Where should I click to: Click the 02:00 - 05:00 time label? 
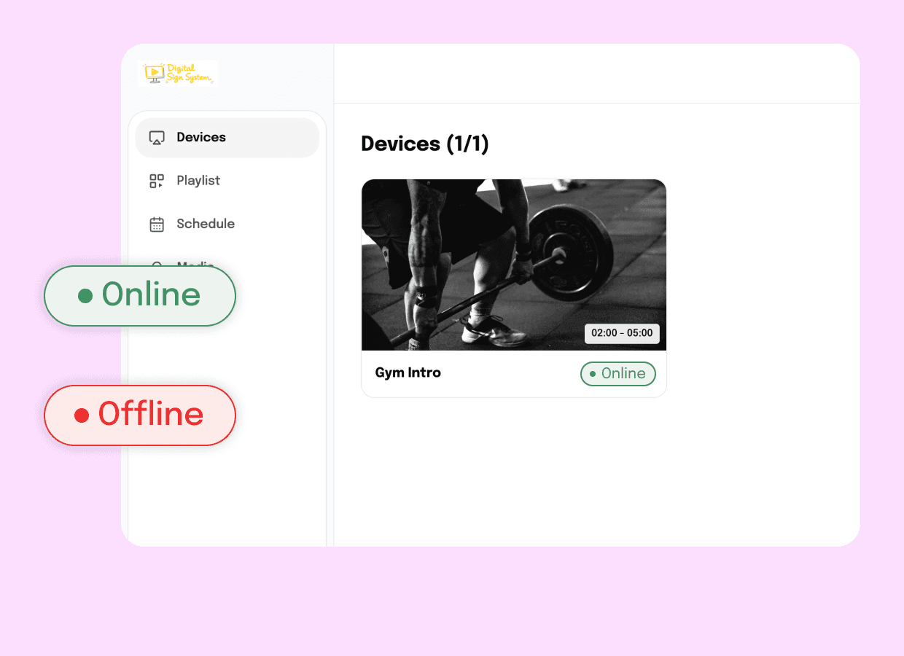click(x=622, y=333)
